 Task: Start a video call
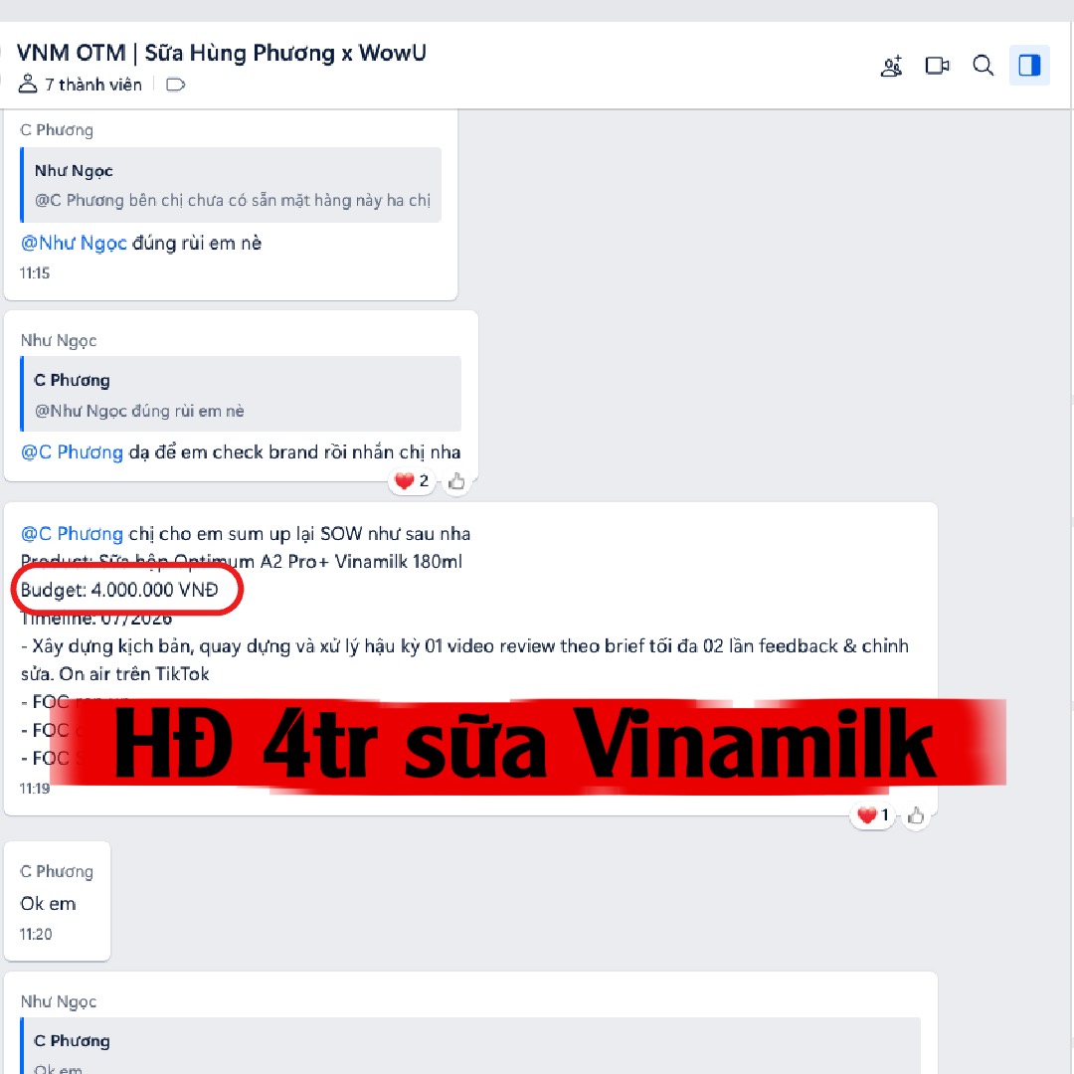[x=937, y=66]
